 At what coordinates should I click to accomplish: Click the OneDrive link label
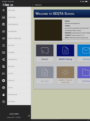(86, 81)
